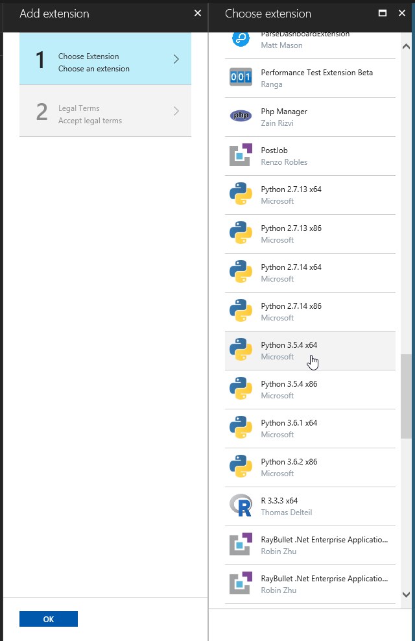This screenshot has width=415, height=641.
Task: Select Php Manager extension title
Action: click(284, 112)
